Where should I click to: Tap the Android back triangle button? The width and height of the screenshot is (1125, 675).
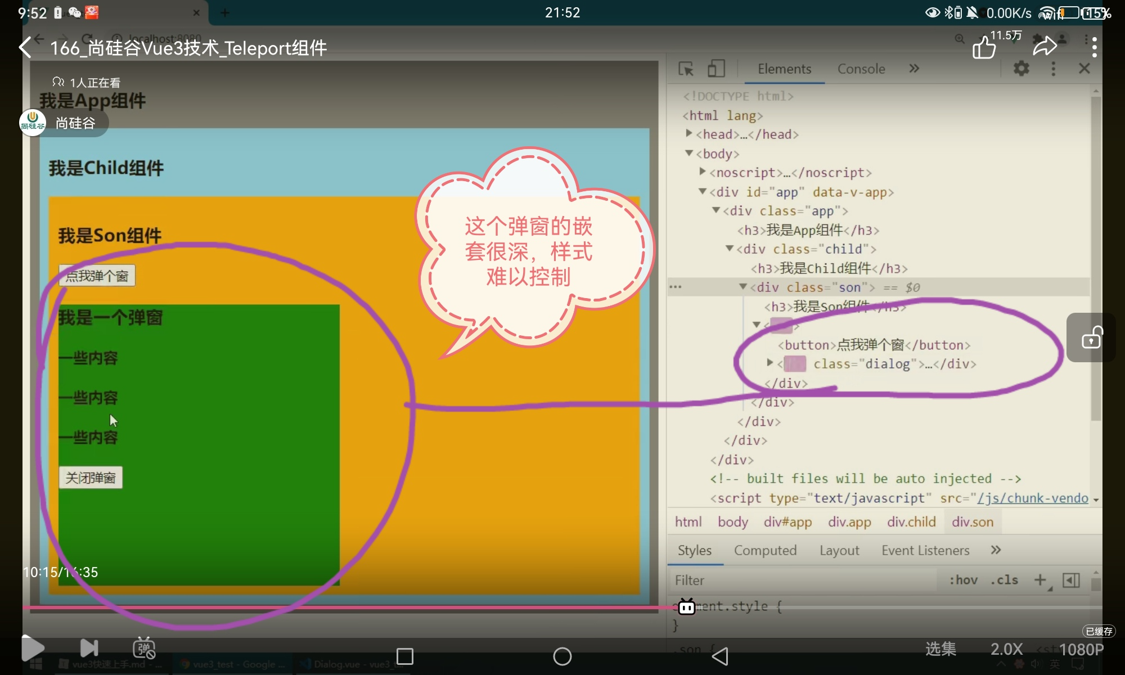pos(720,656)
